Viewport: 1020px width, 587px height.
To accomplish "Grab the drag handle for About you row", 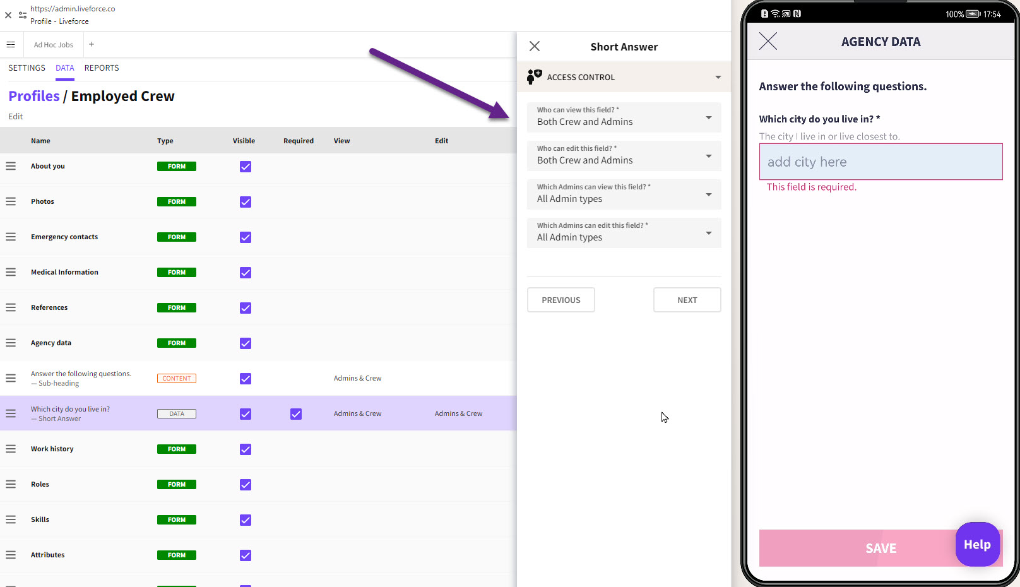I will pyautogui.click(x=11, y=166).
